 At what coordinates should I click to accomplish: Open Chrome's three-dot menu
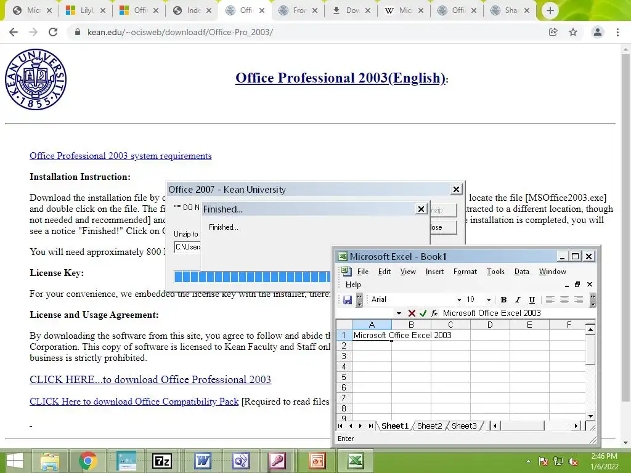click(x=617, y=32)
